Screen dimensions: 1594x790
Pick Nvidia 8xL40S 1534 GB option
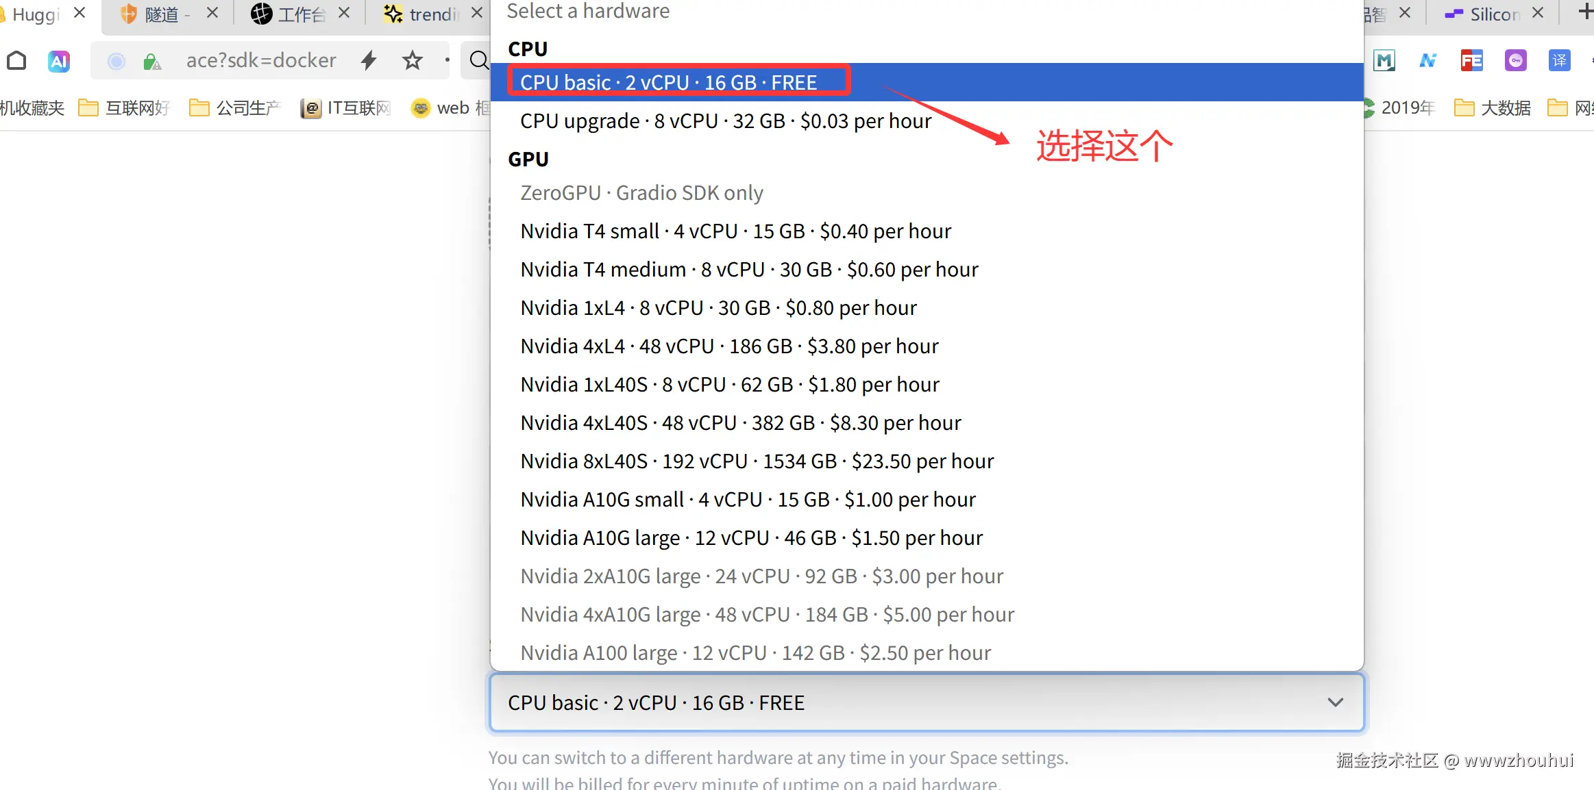[927, 461]
